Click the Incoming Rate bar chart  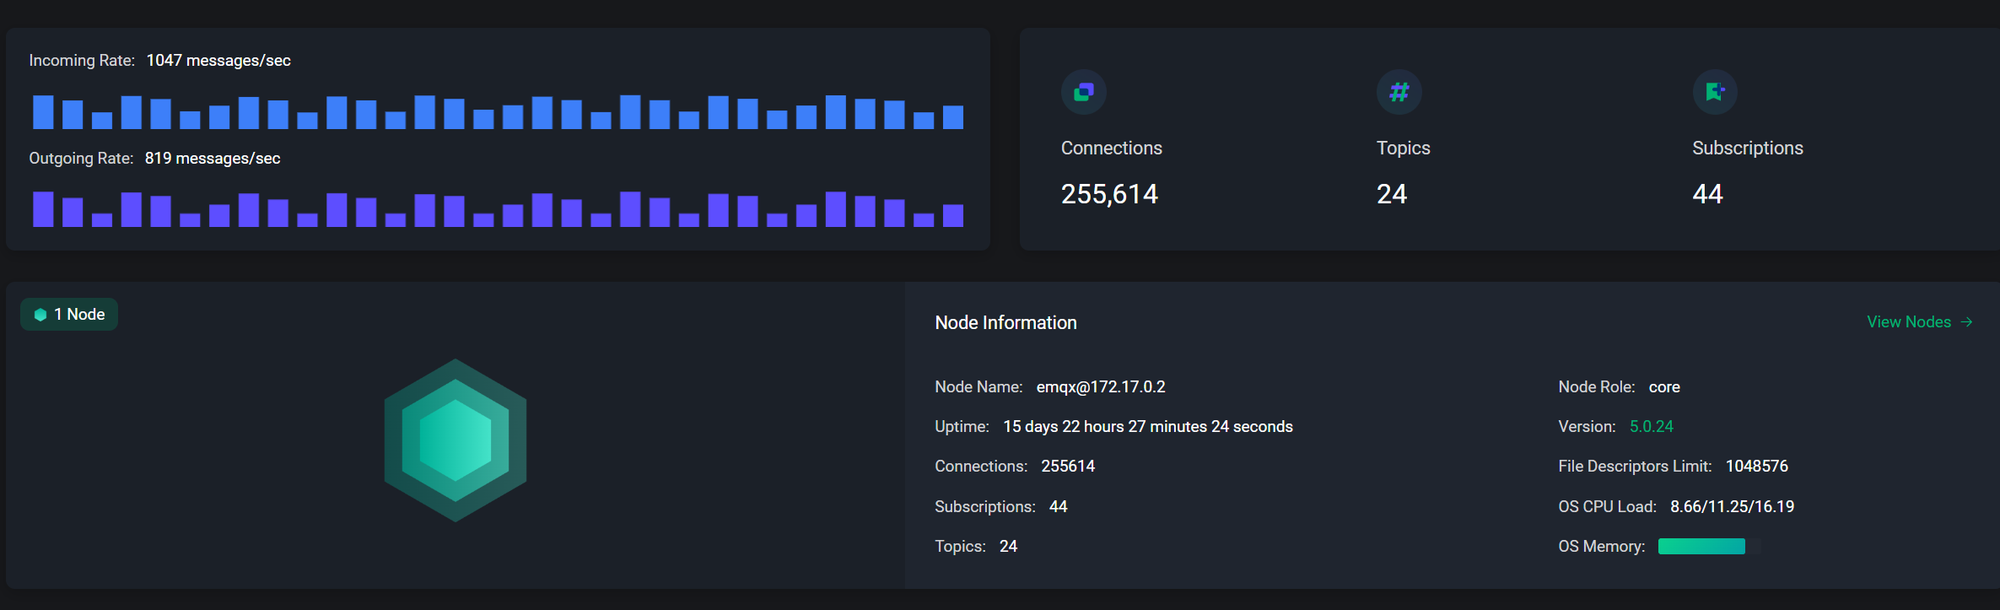pos(498,112)
